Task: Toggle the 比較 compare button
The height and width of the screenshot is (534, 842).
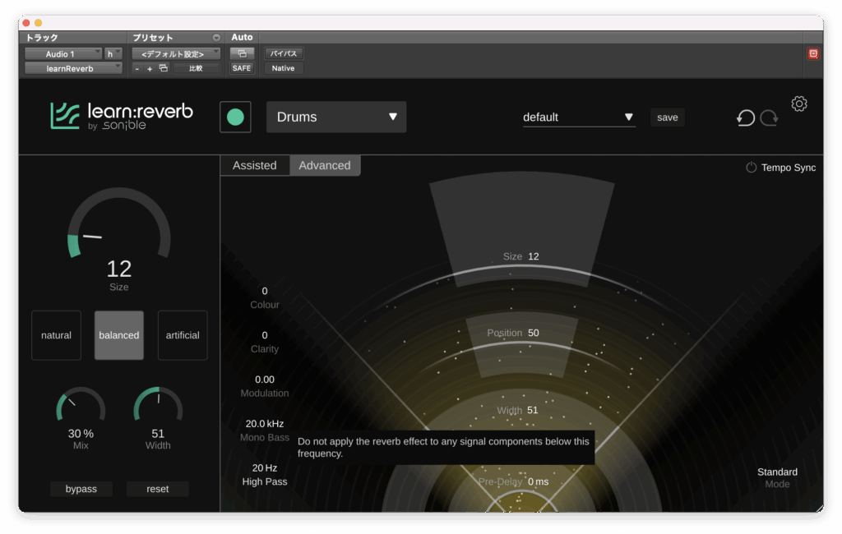Action: [196, 68]
